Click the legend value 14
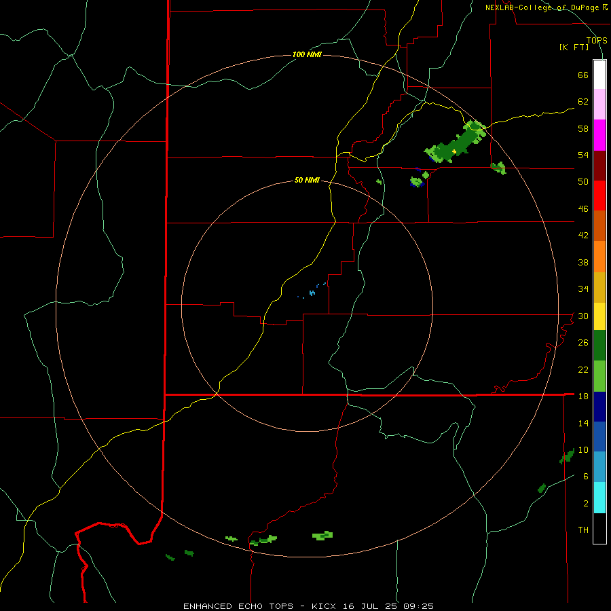The height and width of the screenshot is (611, 611). (583, 423)
